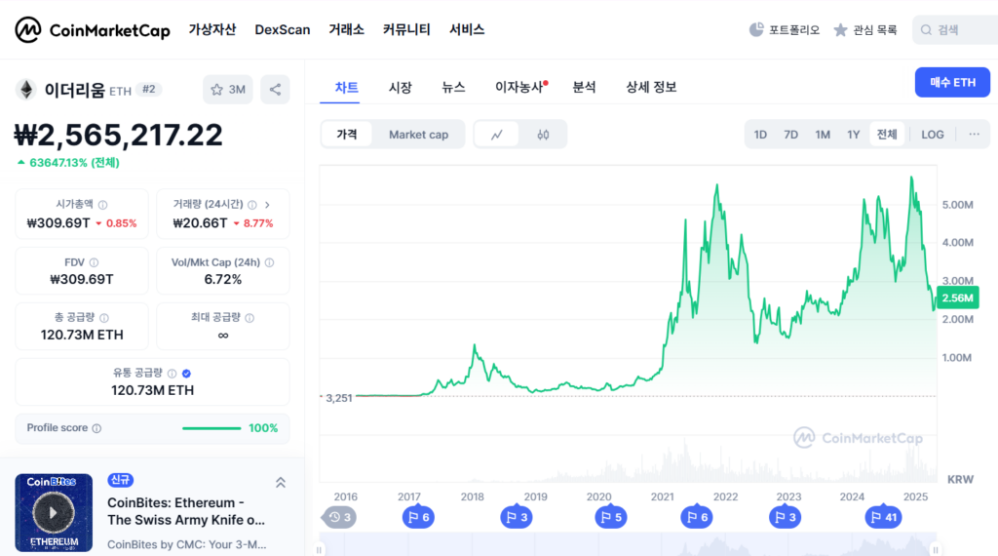Image resolution: width=998 pixels, height=556 pixels.
Task: Switch to the 이자농사 tab
Action: click(x=520, y=87)
